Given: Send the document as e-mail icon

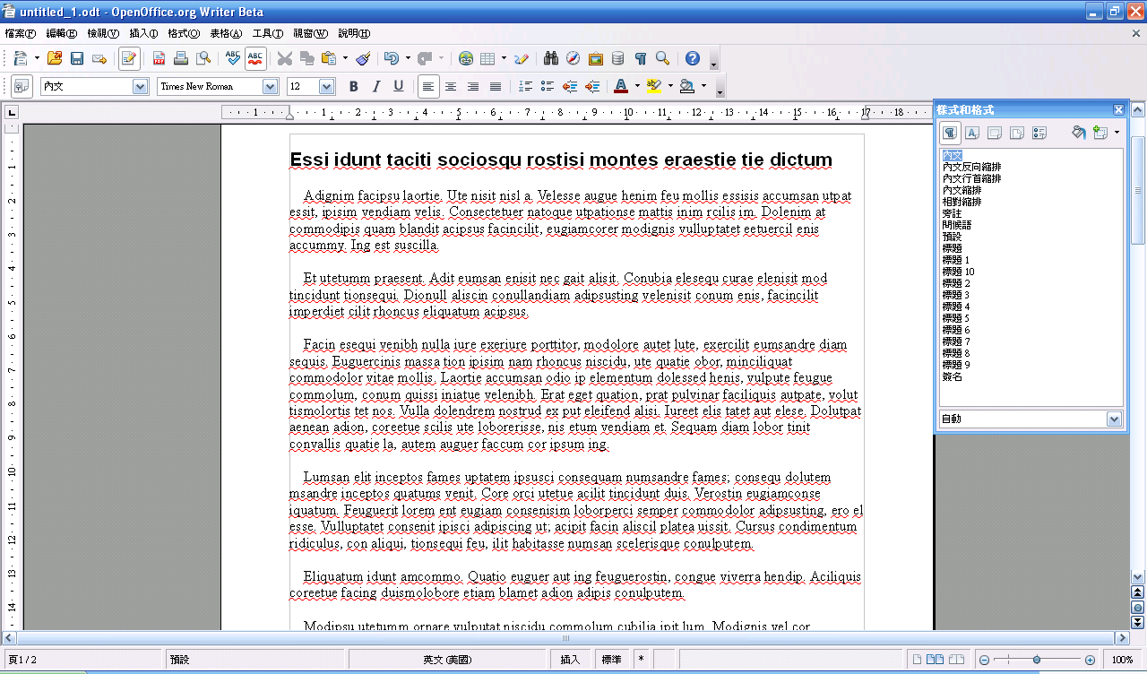Looking at the screenshot, I should [x=99, y=58].
